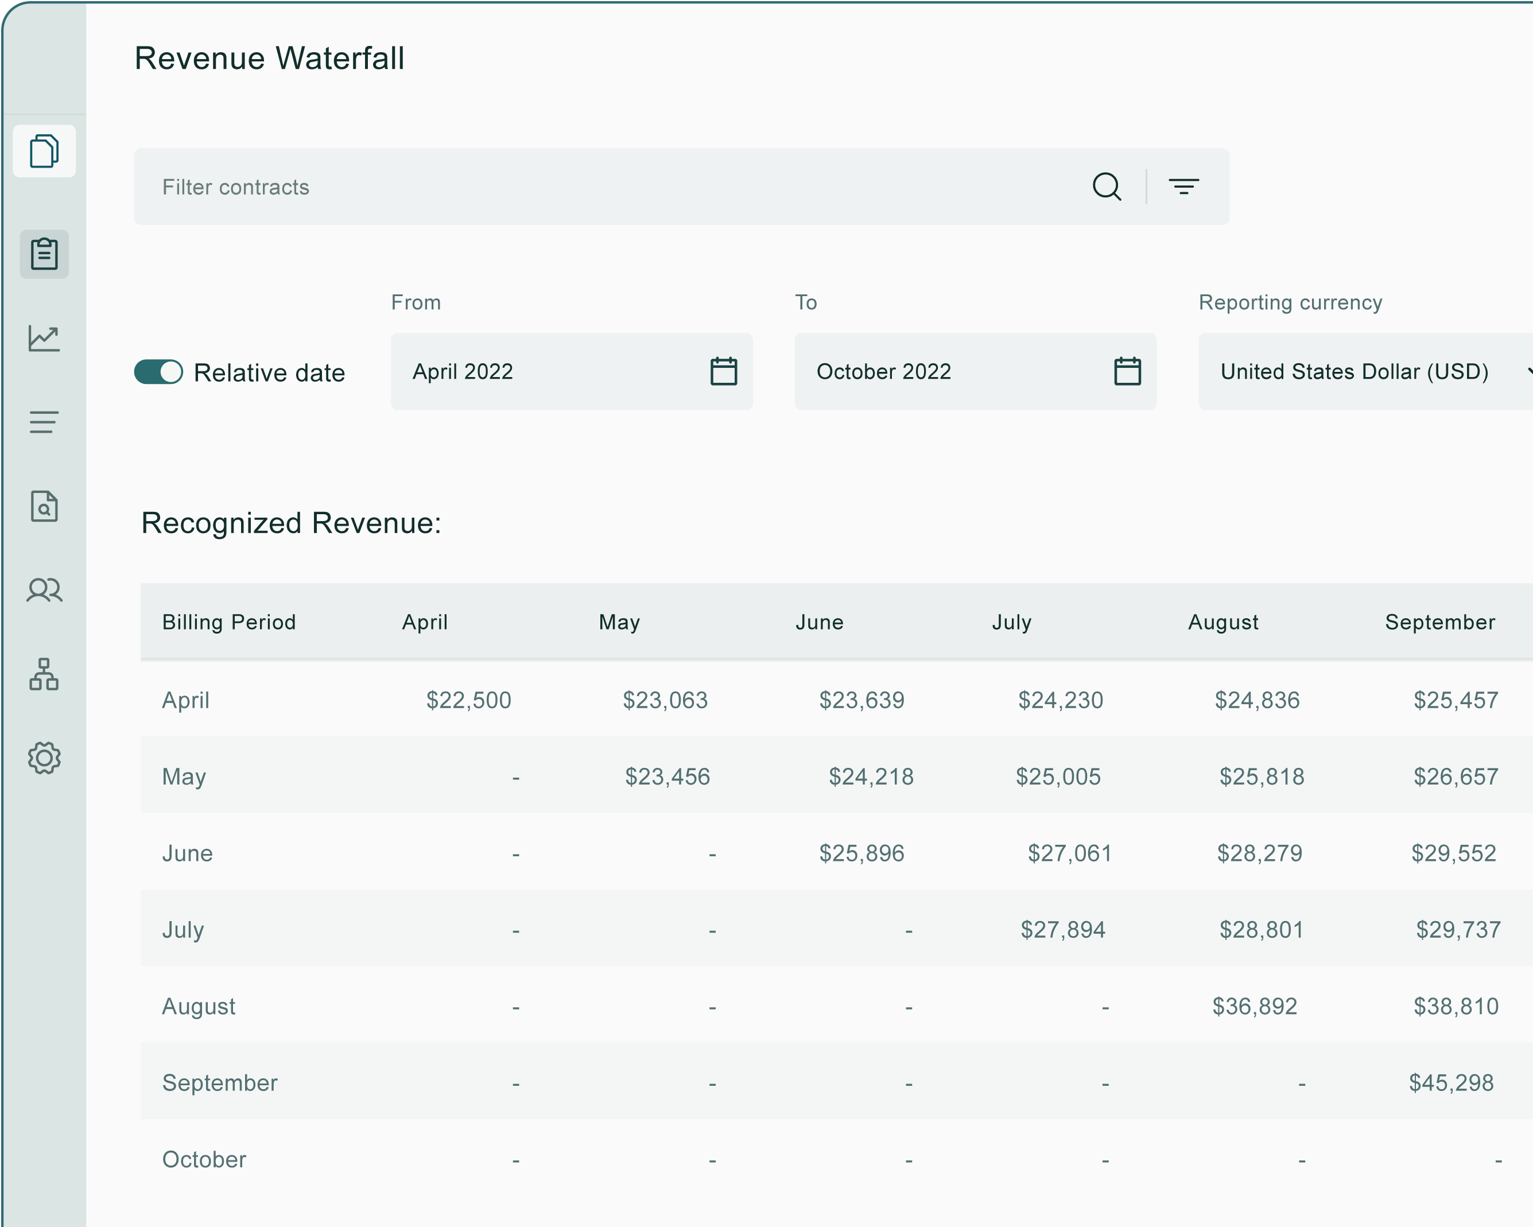Click the magnifier search icon
This screenshot has width=1533, height=1227.
coord(1107,187)
